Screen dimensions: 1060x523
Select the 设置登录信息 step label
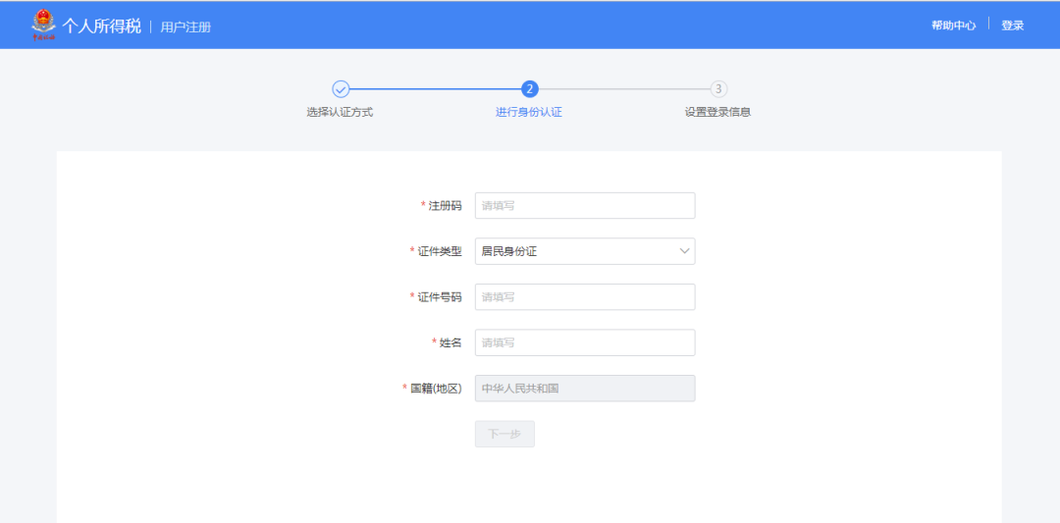[717, 112]
